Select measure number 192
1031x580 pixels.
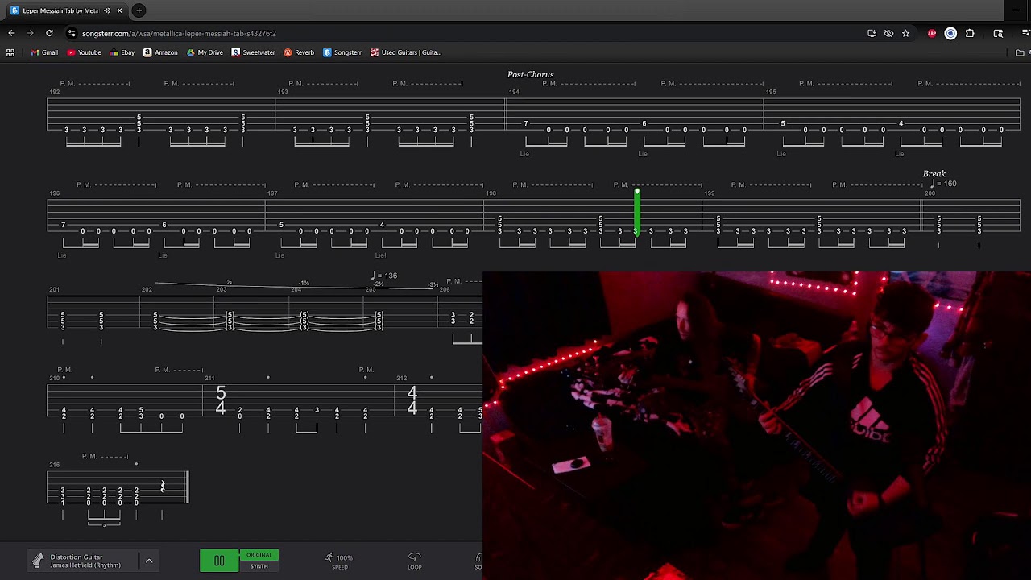pyautogui.click(x=54, y=92)
